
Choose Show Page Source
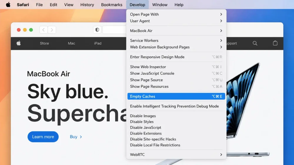[176, 80]
